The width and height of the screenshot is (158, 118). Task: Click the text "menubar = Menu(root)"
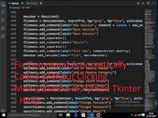pyautogui.click(x=41, y=17)
